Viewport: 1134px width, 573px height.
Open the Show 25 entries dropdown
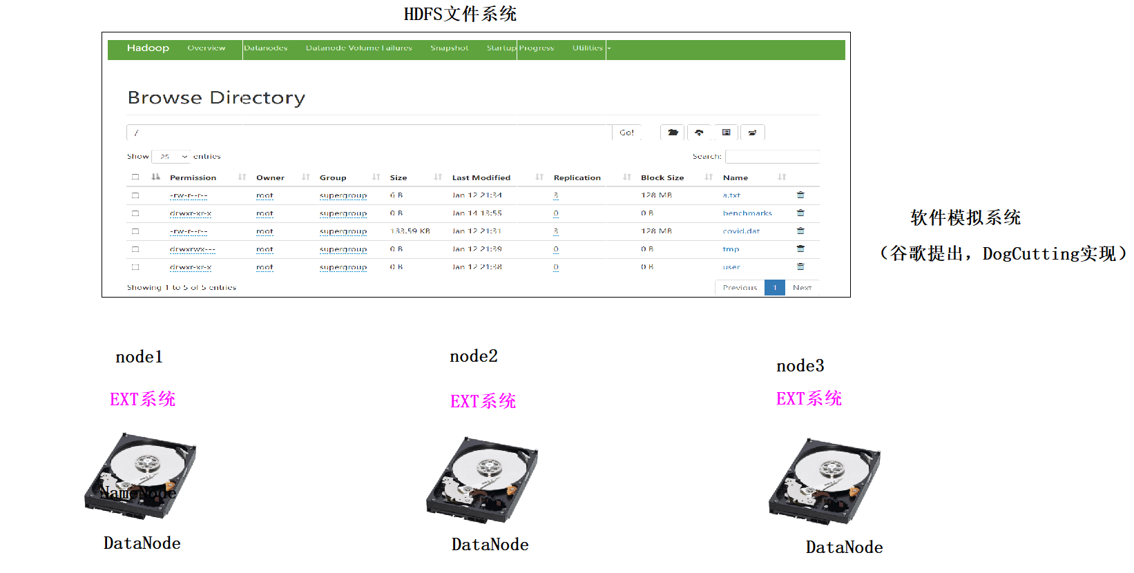171,157
